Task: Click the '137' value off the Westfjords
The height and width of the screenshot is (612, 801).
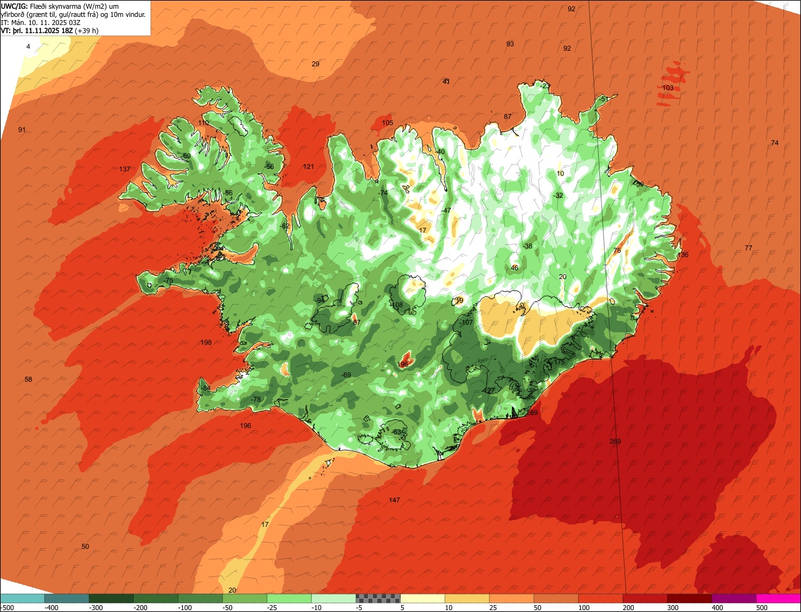Action: click(x=125, y=170)
